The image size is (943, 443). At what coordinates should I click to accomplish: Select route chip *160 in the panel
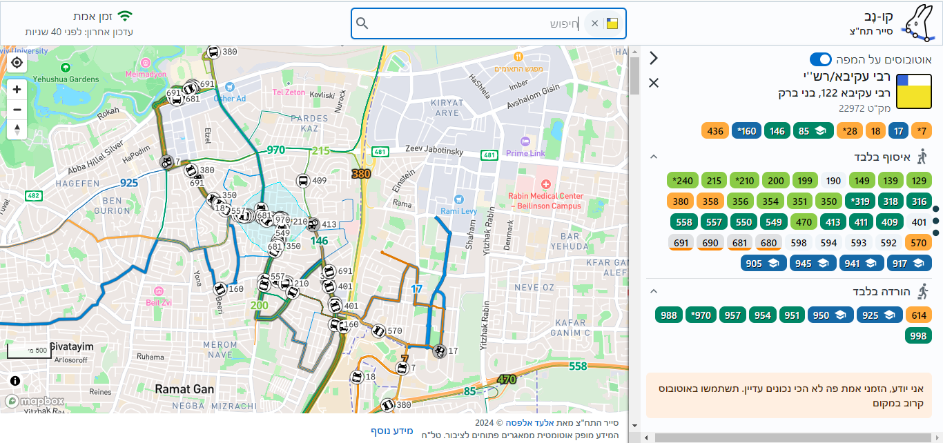747,130
